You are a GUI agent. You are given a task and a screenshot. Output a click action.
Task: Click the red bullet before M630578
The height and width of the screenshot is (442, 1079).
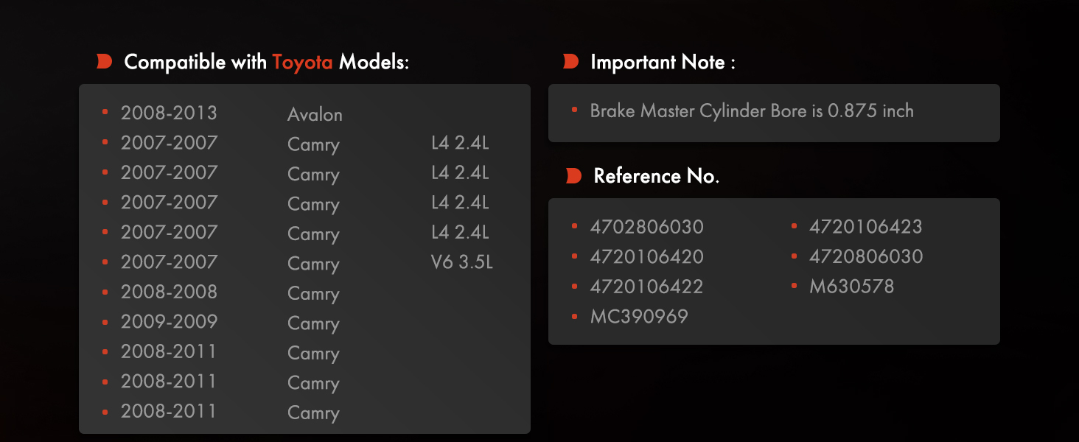(794, 286)
